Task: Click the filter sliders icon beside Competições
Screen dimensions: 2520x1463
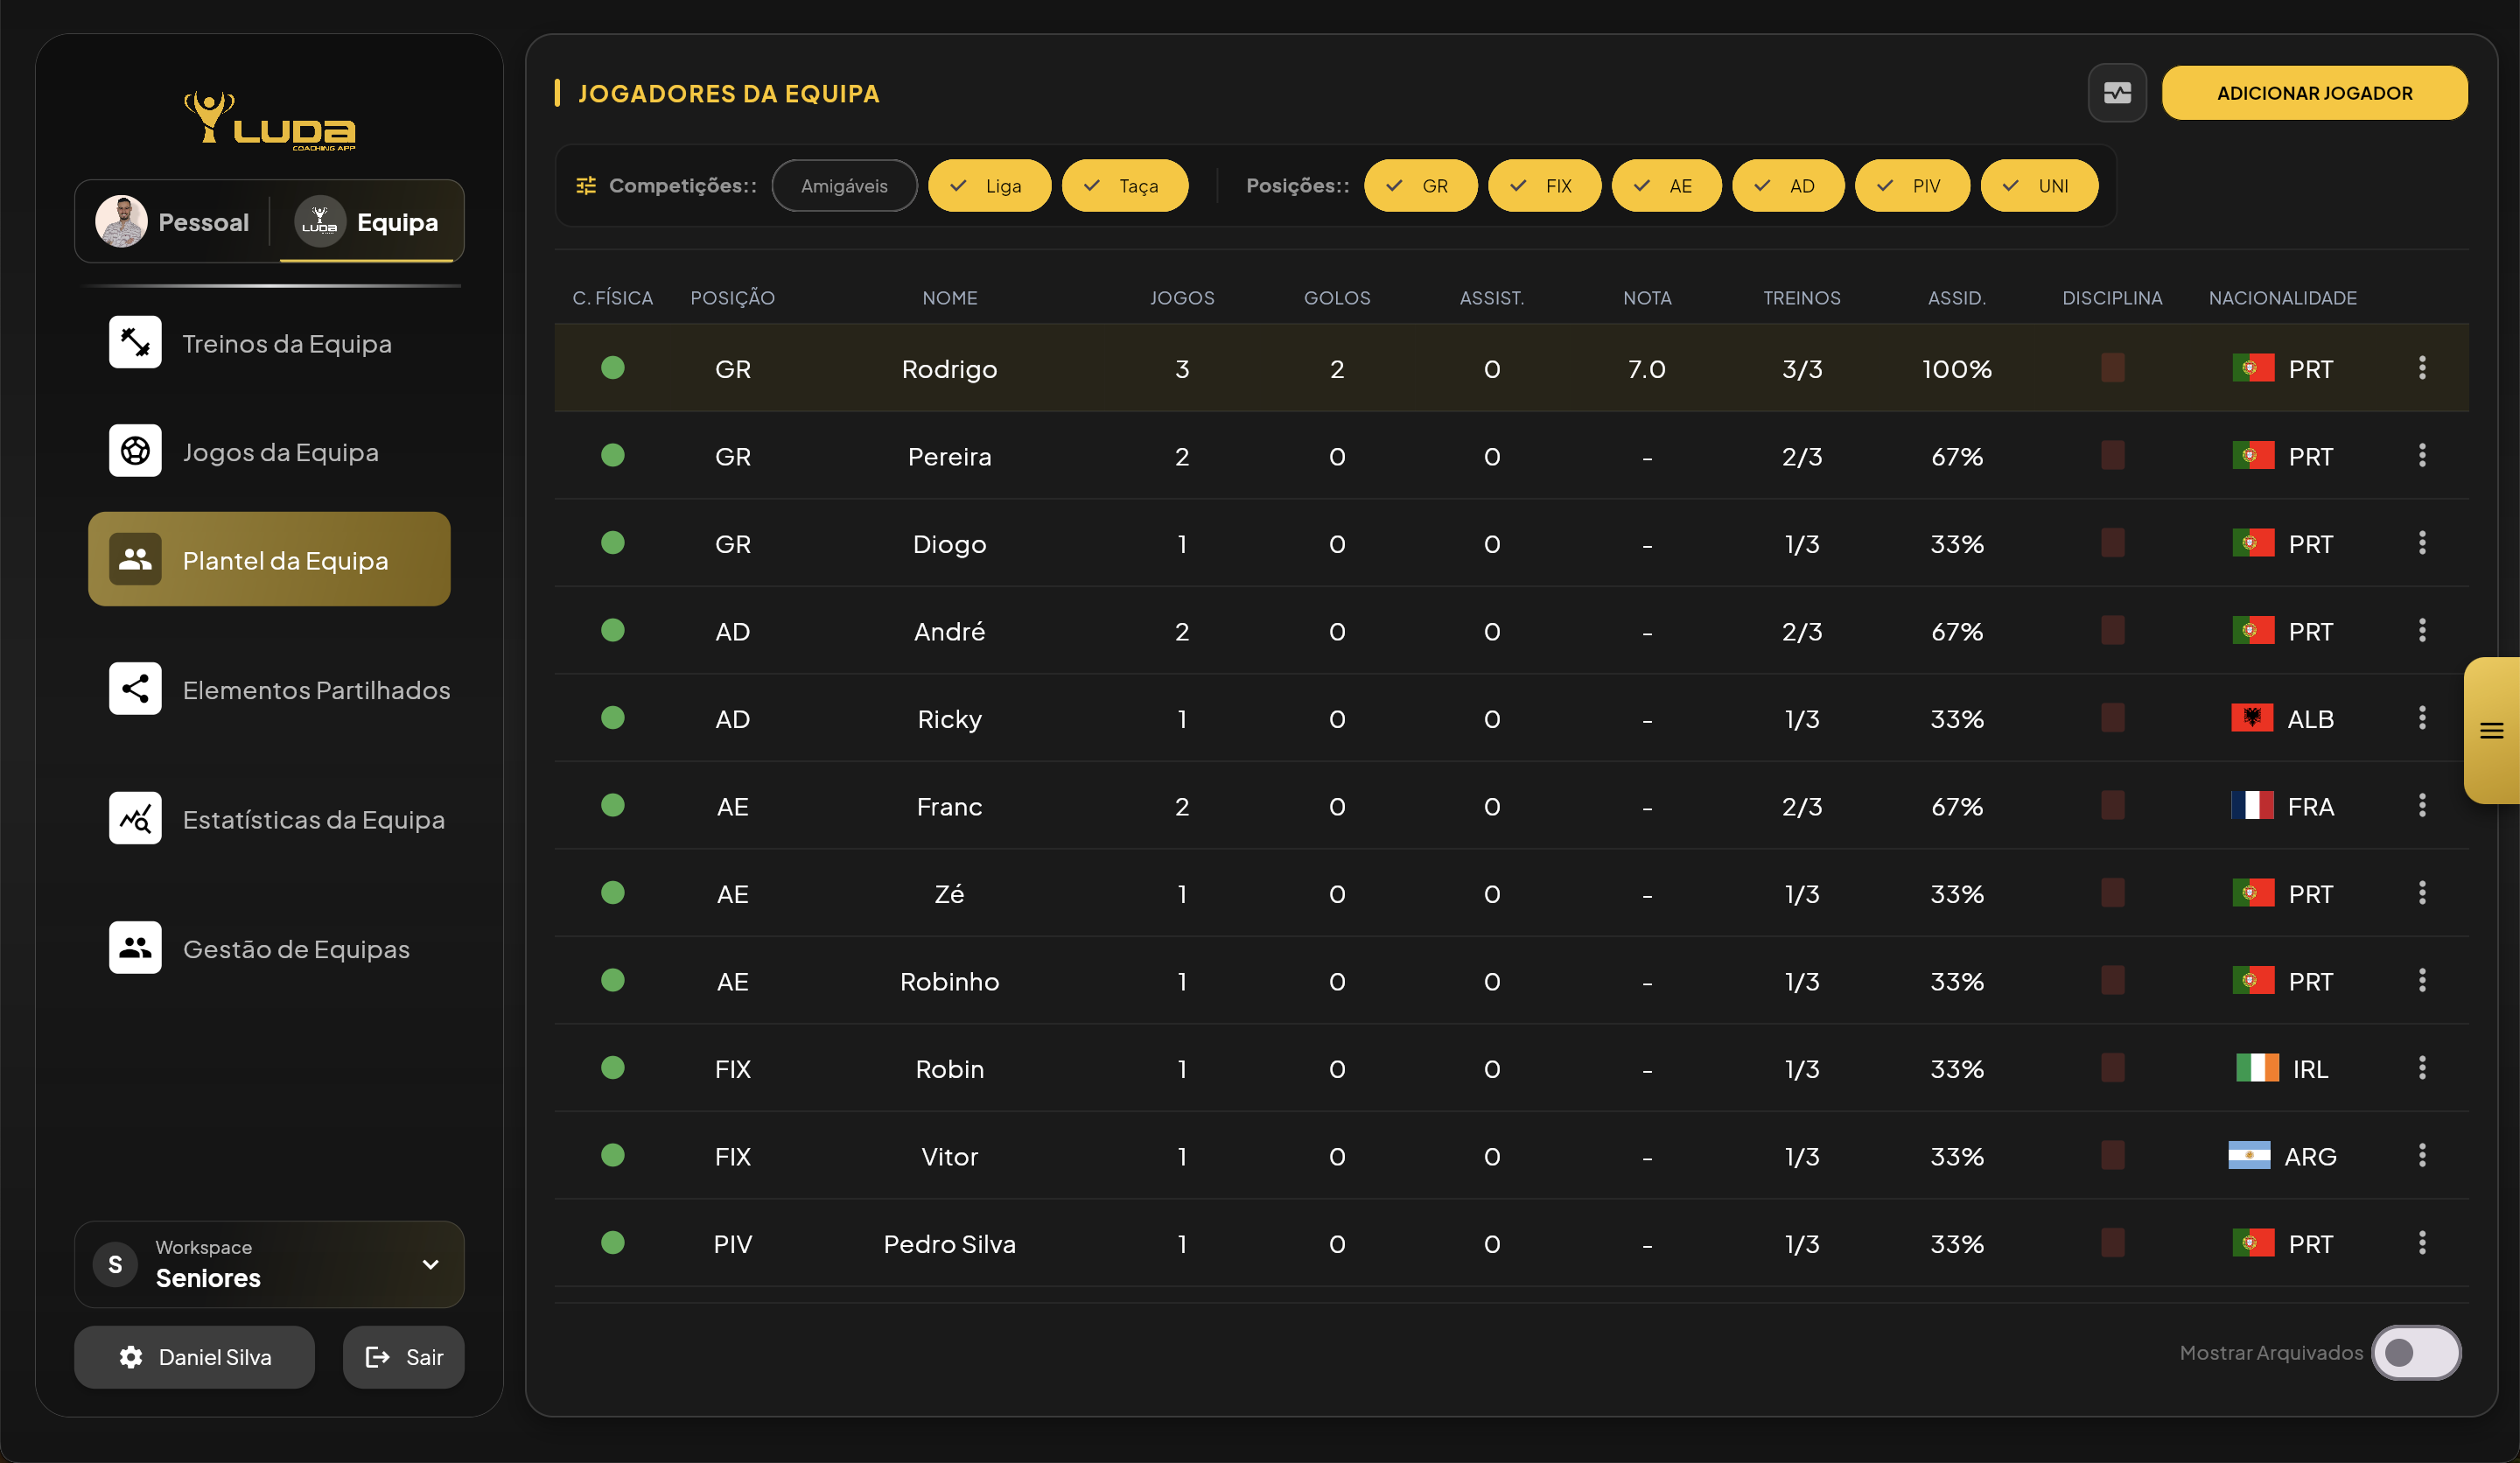Action: pos(586,186)
